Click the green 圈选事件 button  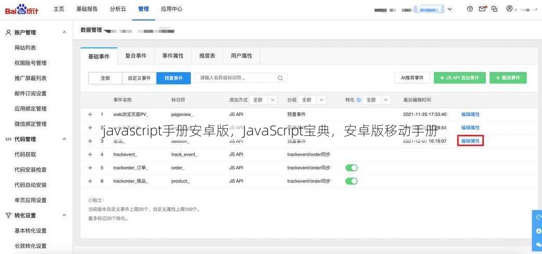coord(508,78)
